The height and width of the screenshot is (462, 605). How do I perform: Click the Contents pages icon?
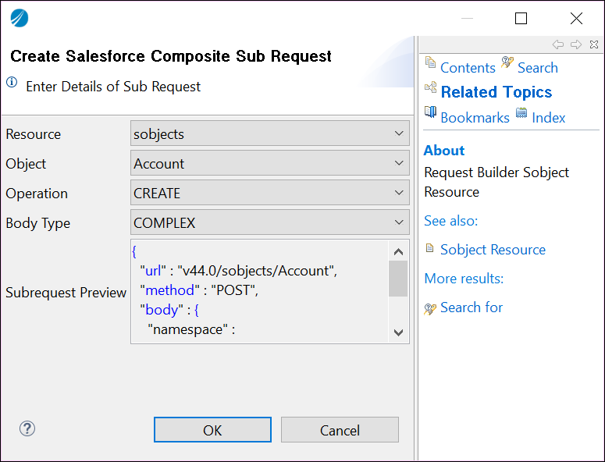(x=430, y=62)
